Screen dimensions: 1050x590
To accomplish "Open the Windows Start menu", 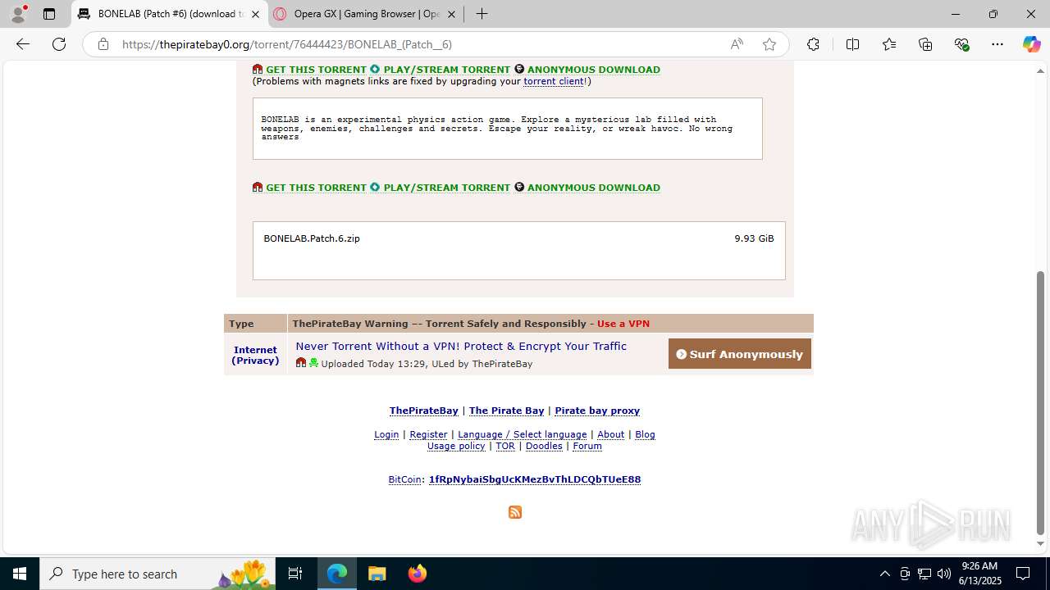I will tap(20, 574).
